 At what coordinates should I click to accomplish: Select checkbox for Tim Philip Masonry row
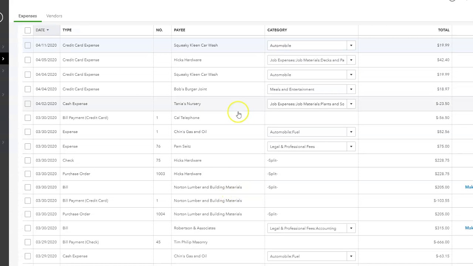pos(28,242)
